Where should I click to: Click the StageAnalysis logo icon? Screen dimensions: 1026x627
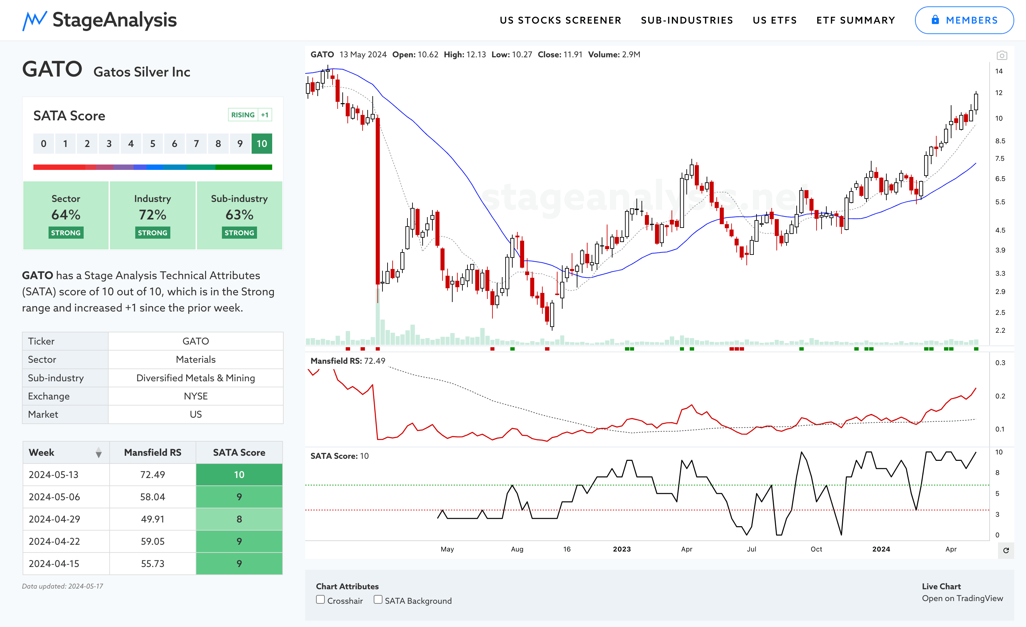pos(34,21)
